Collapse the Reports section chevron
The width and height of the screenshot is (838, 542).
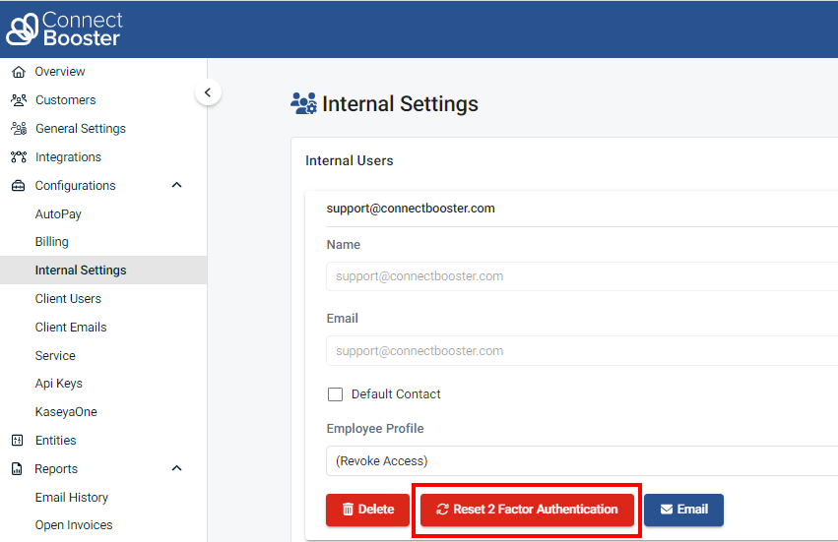click(x=177, y=468)
